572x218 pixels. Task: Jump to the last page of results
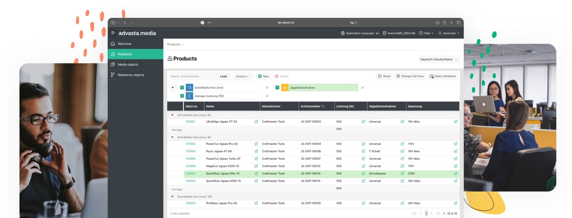[438, 214]
